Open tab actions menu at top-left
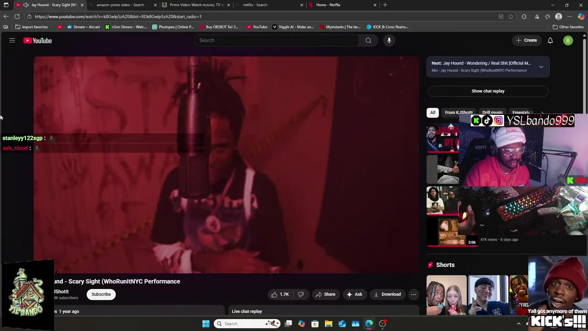 pos(6,5)
